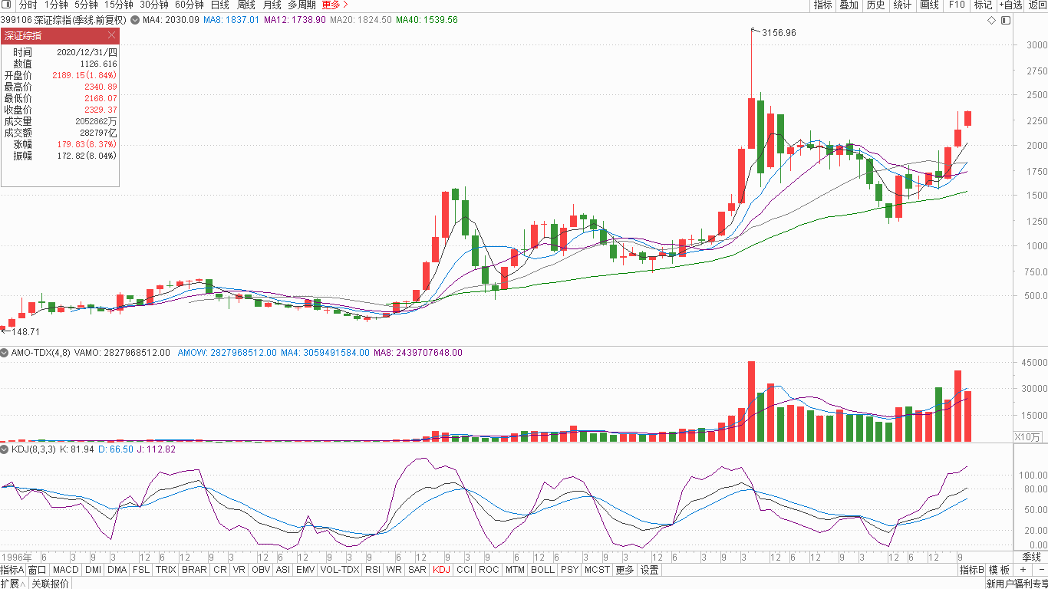The image size is (1048, 589).
Task: Switch indicator to CCI
Action: [464, 570]
